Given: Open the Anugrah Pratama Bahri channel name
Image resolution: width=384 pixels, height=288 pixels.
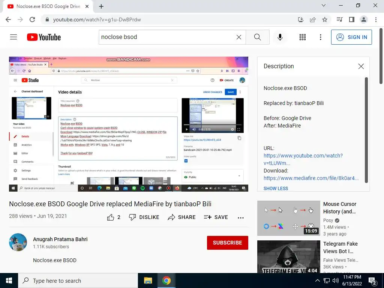Looking at the screenshot, I should [60, 239].
